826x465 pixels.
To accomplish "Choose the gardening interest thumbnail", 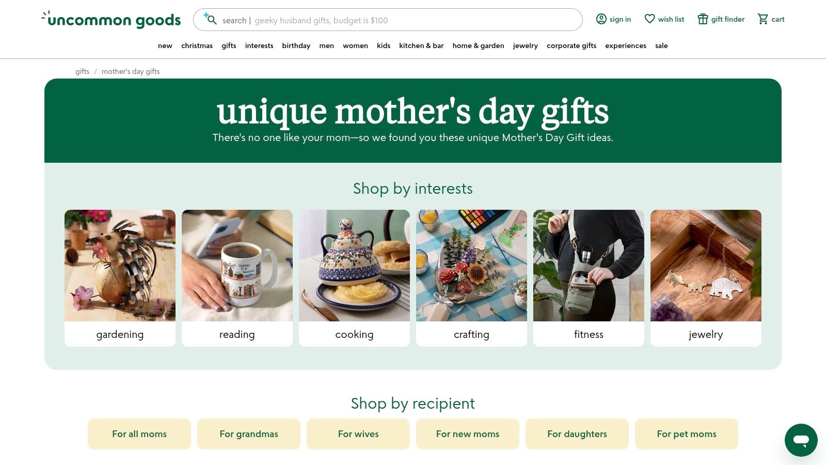I will 120,266.
